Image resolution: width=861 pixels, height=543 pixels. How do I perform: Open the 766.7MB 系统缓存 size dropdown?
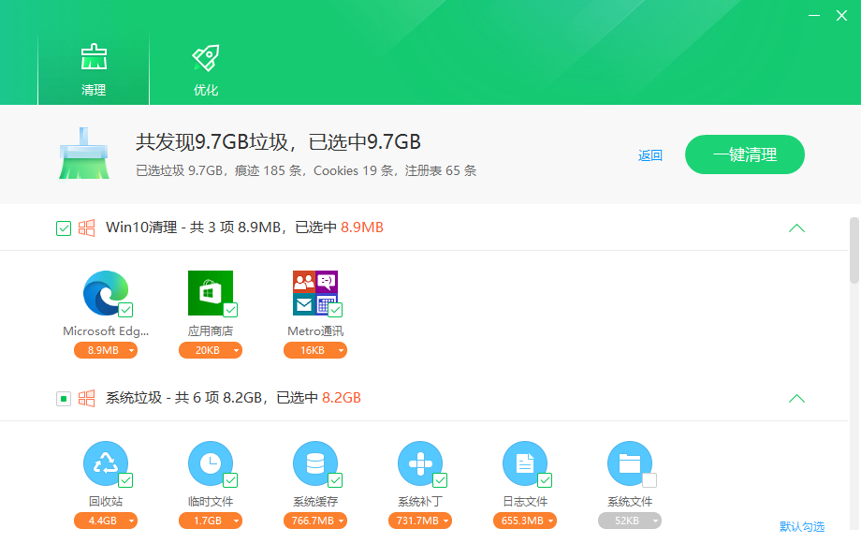point(315,521)
